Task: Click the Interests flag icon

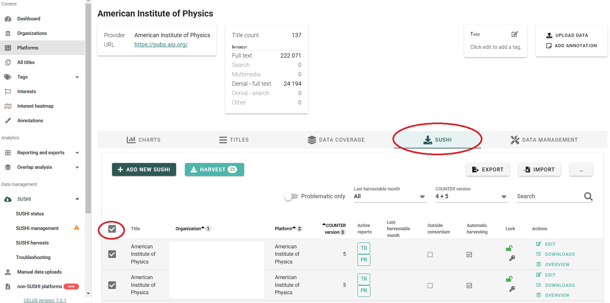Action: pos(8,92)
